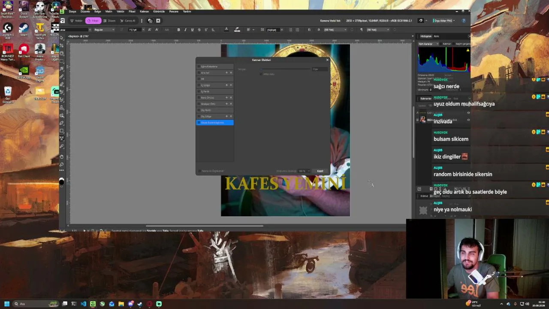Open the Katman menu

pos(144,12)
